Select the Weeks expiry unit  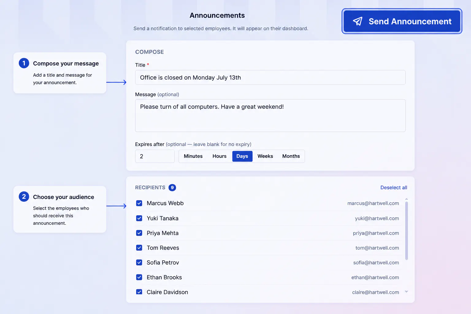coord(265,156)
